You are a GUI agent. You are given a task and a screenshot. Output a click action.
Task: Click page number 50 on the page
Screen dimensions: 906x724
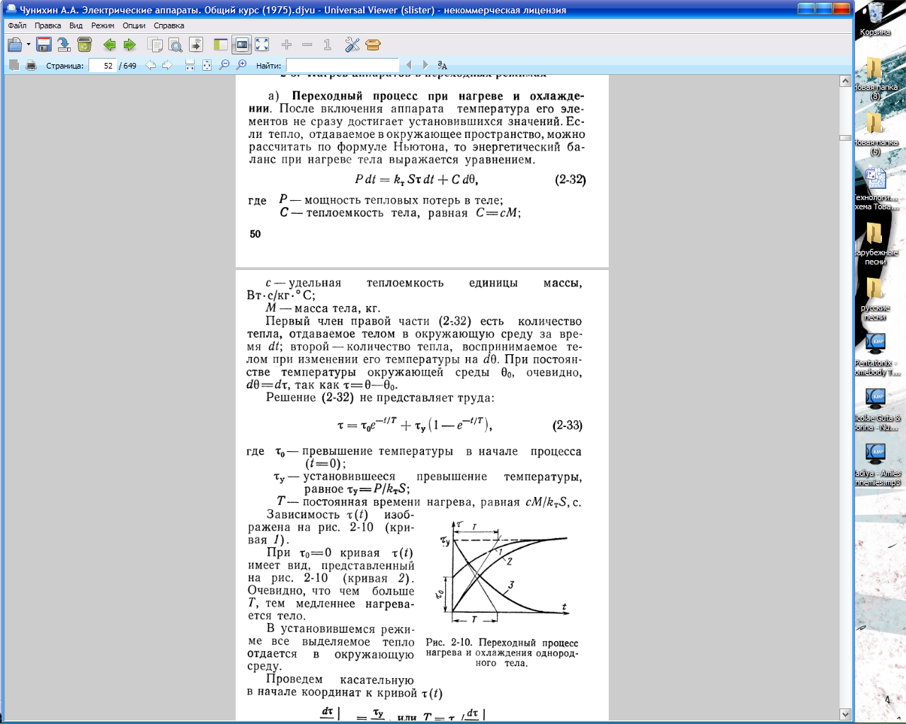(x=255, y=234)
